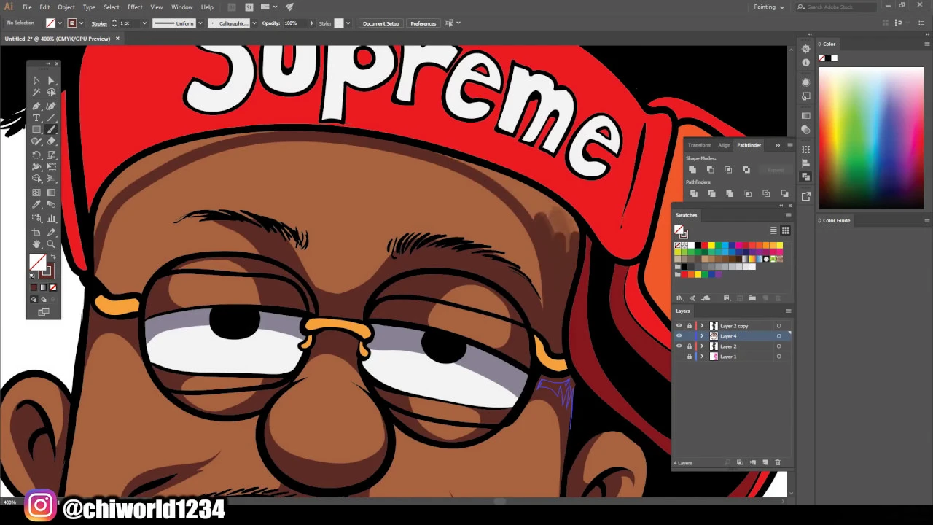Toggle lock on Layer 2
Image resolution: width=933 pixels, height=525 pixels.
(690, 346)
